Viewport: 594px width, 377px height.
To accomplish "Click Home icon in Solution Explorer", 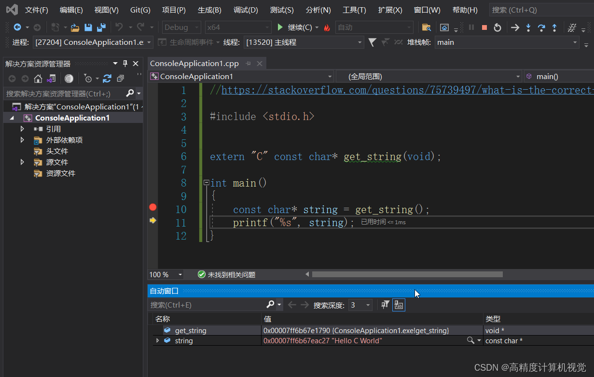I will click(38, 79).
